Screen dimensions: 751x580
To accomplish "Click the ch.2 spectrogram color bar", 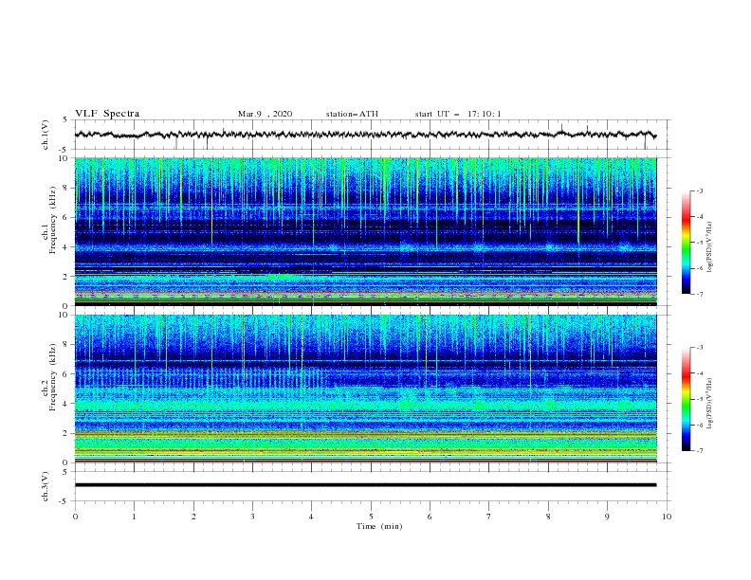I will pos(686,399).
